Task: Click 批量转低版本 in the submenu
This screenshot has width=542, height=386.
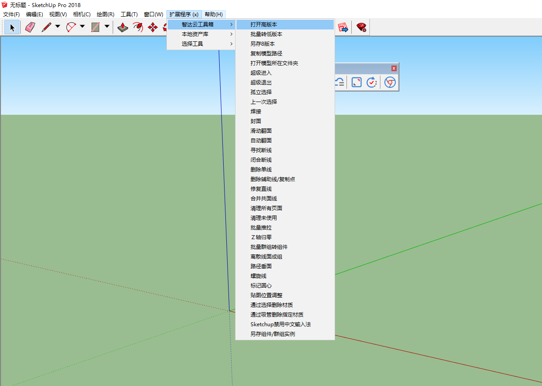Action: pos(266,34)
